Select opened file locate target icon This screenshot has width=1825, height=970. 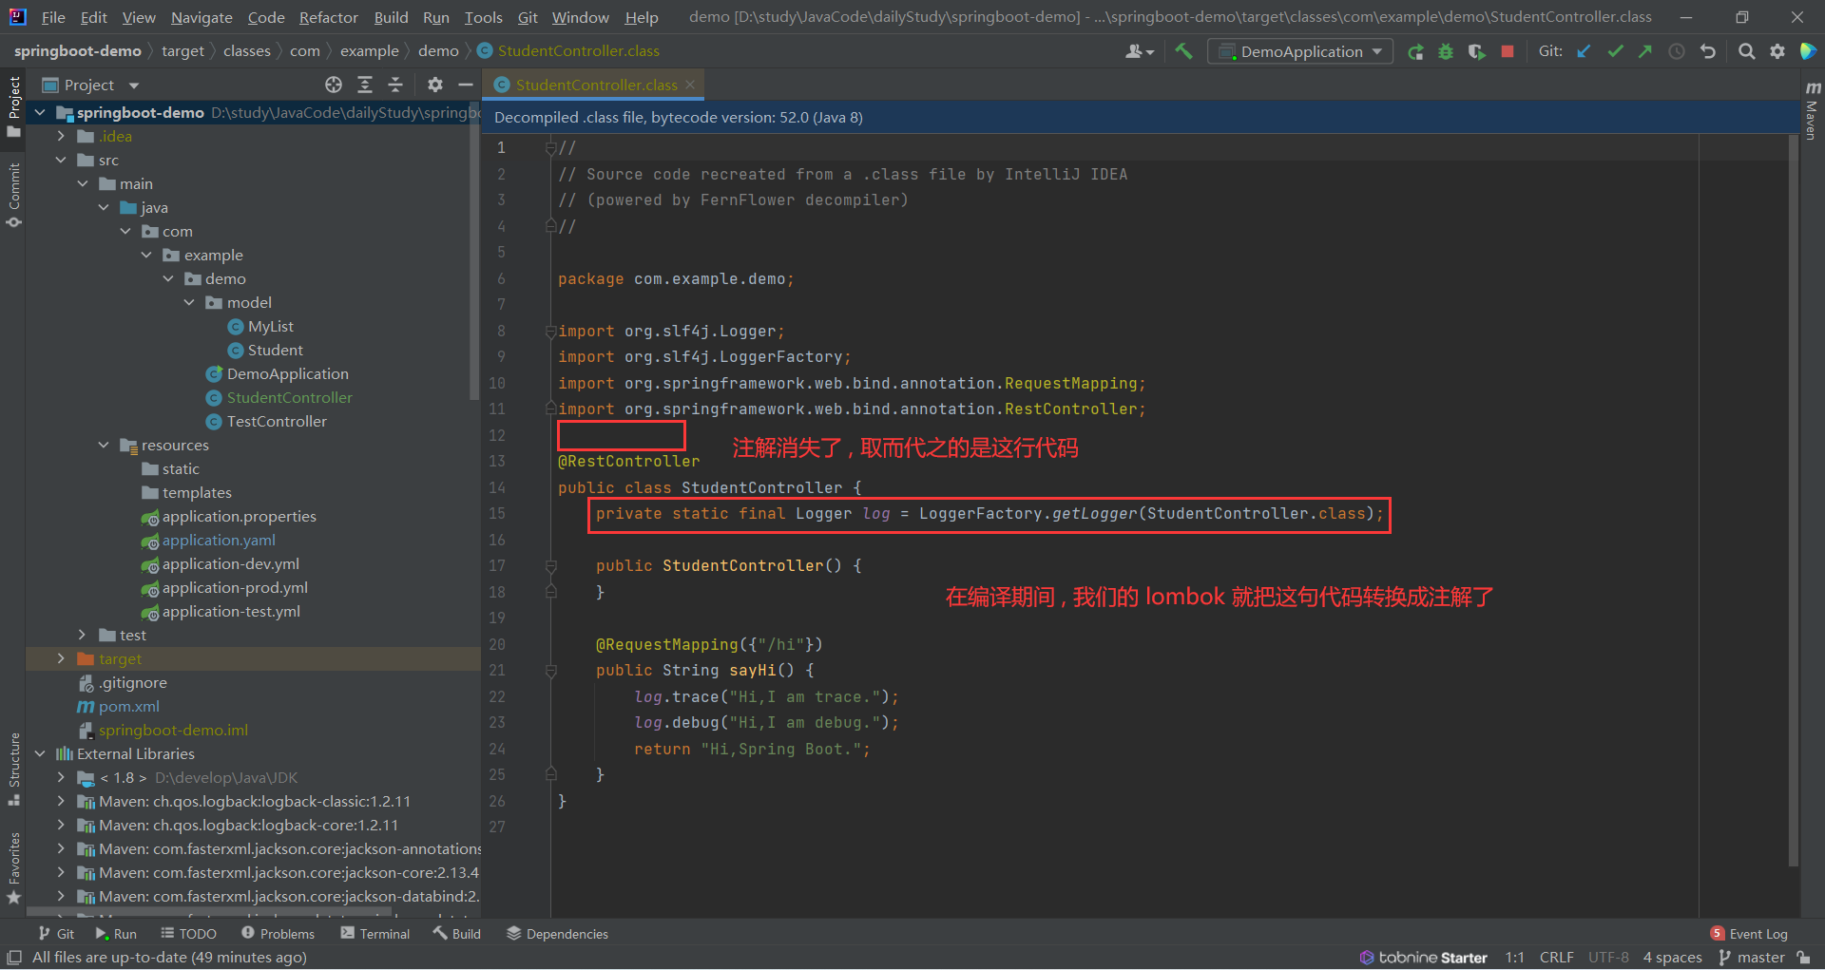click(x=334, y=85)
